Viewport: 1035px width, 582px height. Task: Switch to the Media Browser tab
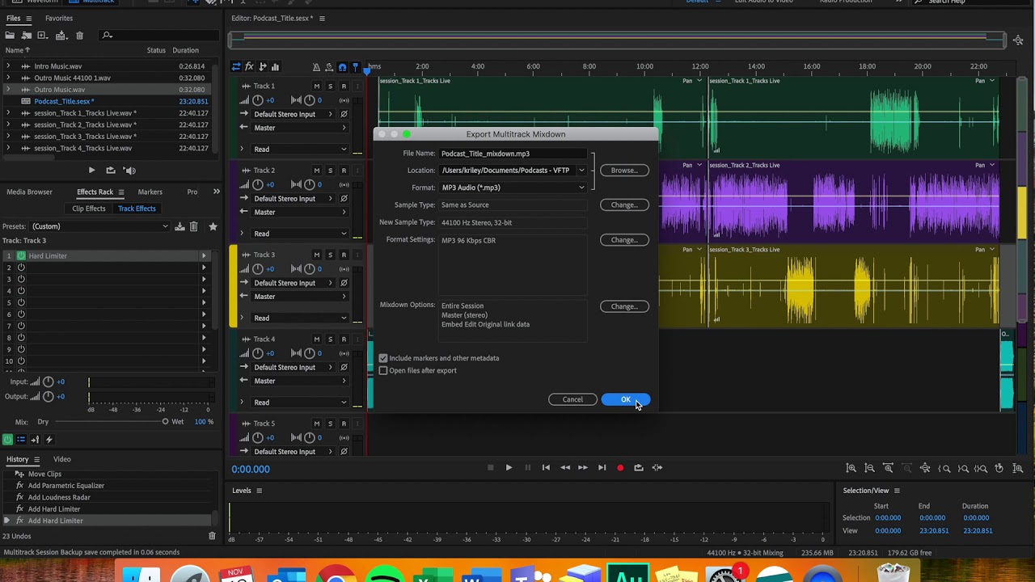click(29, 192)
